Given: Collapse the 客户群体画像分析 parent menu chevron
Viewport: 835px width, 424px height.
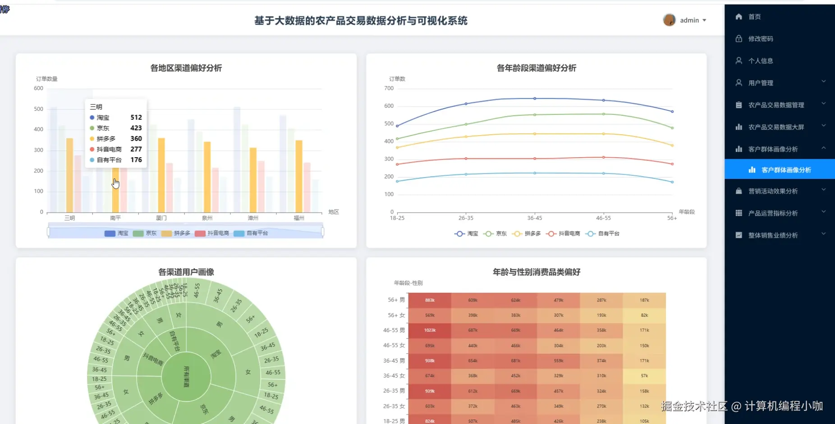Looking at the screenshot, I should (823, 148).
